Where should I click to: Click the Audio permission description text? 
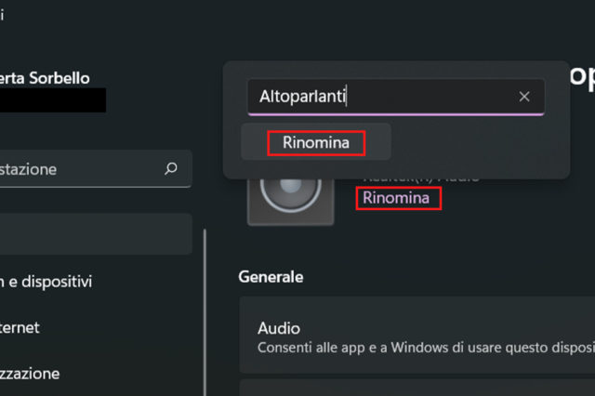point(425,345)
